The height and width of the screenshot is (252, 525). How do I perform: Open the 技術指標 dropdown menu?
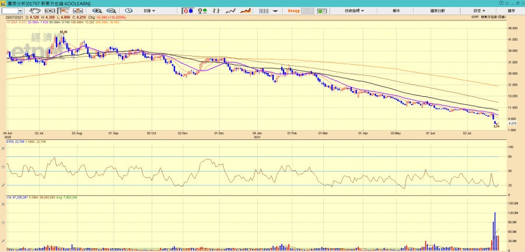pos(353,10)
